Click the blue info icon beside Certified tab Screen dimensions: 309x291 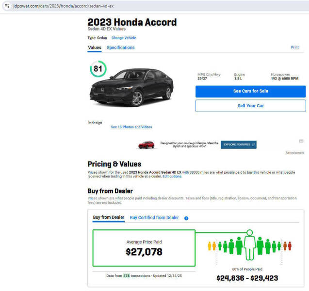pos(186,218)
